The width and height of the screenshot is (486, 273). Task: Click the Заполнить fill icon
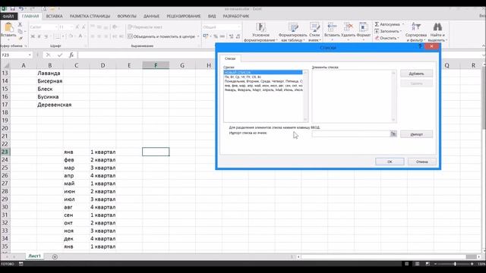point(377,31)
